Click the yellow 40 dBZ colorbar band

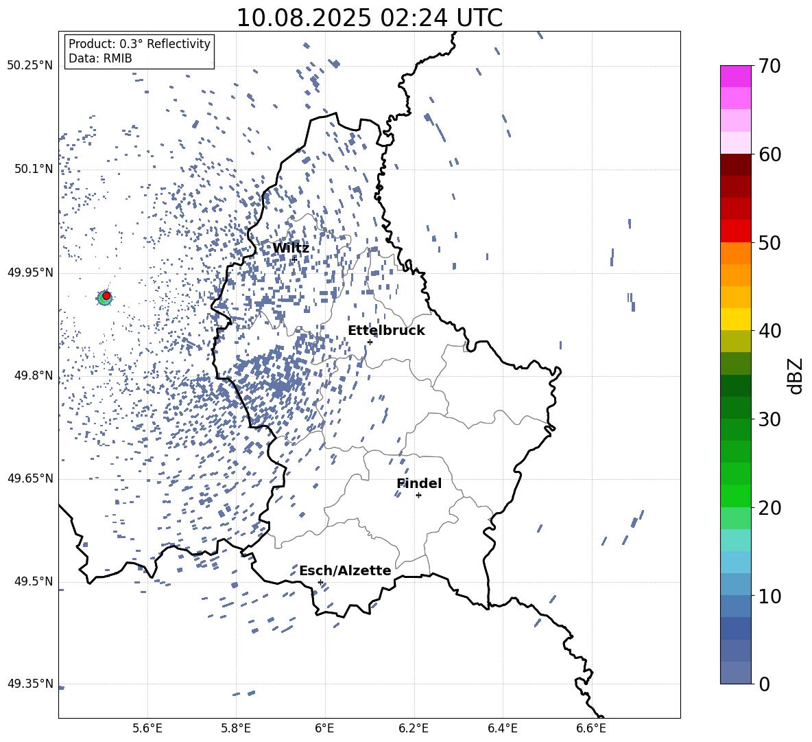[x=736, y=319]
